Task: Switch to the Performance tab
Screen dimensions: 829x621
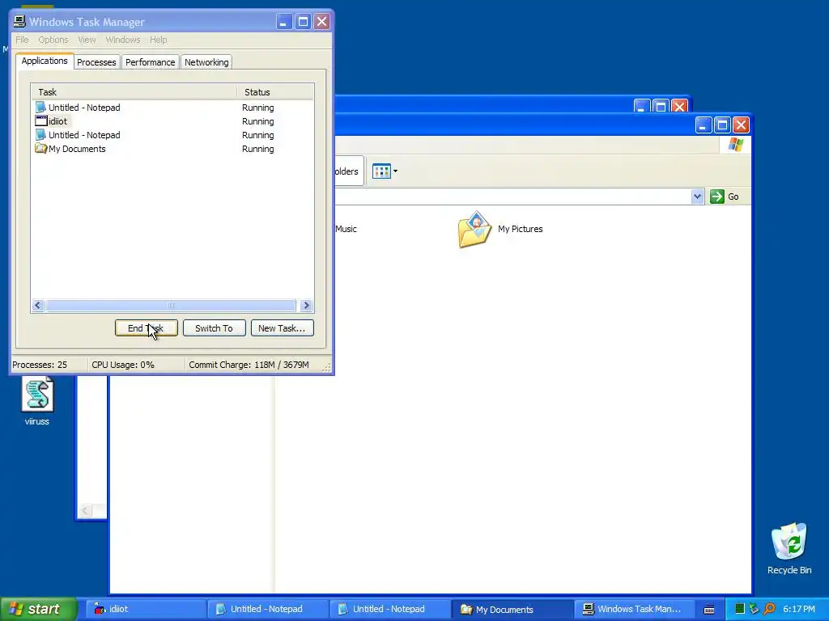Action: [150, 62]
